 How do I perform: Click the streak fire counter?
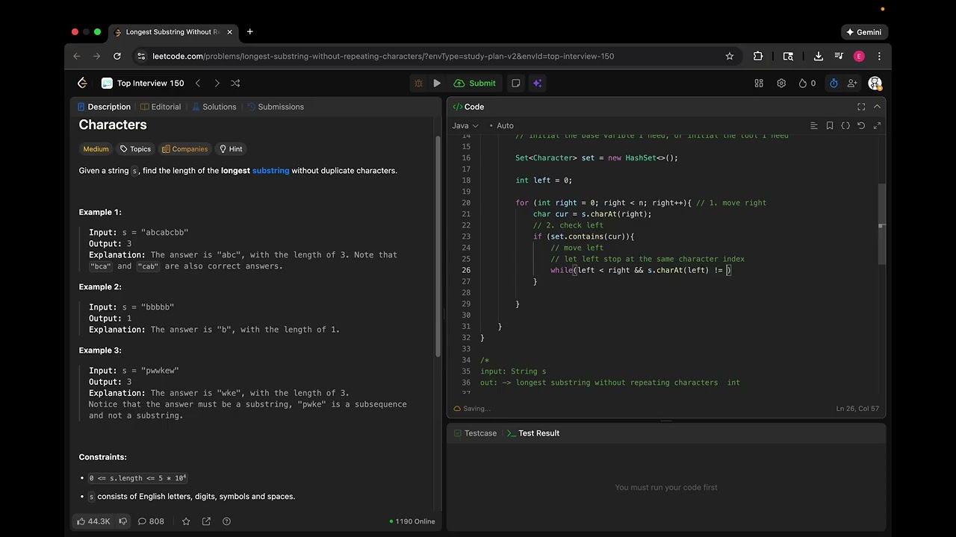click(x=807, y=83)
